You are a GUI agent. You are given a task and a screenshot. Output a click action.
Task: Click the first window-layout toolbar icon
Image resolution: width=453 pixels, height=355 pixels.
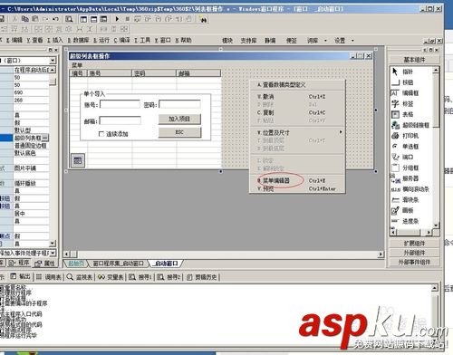[83, 19]
